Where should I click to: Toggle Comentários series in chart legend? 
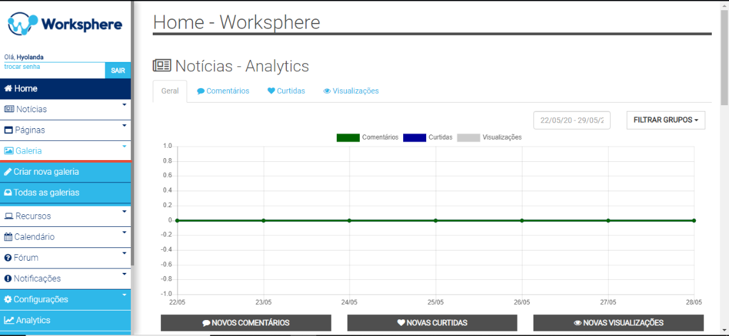(367, 137)
